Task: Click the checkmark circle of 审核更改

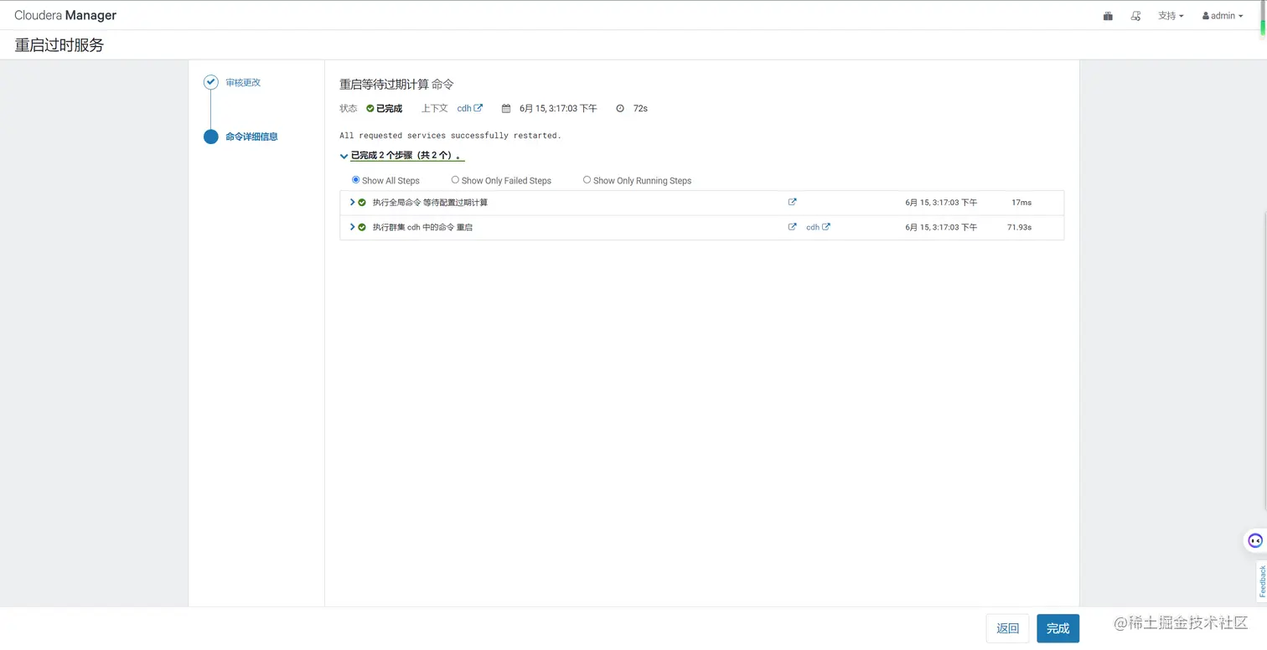Action: point(211,82)
